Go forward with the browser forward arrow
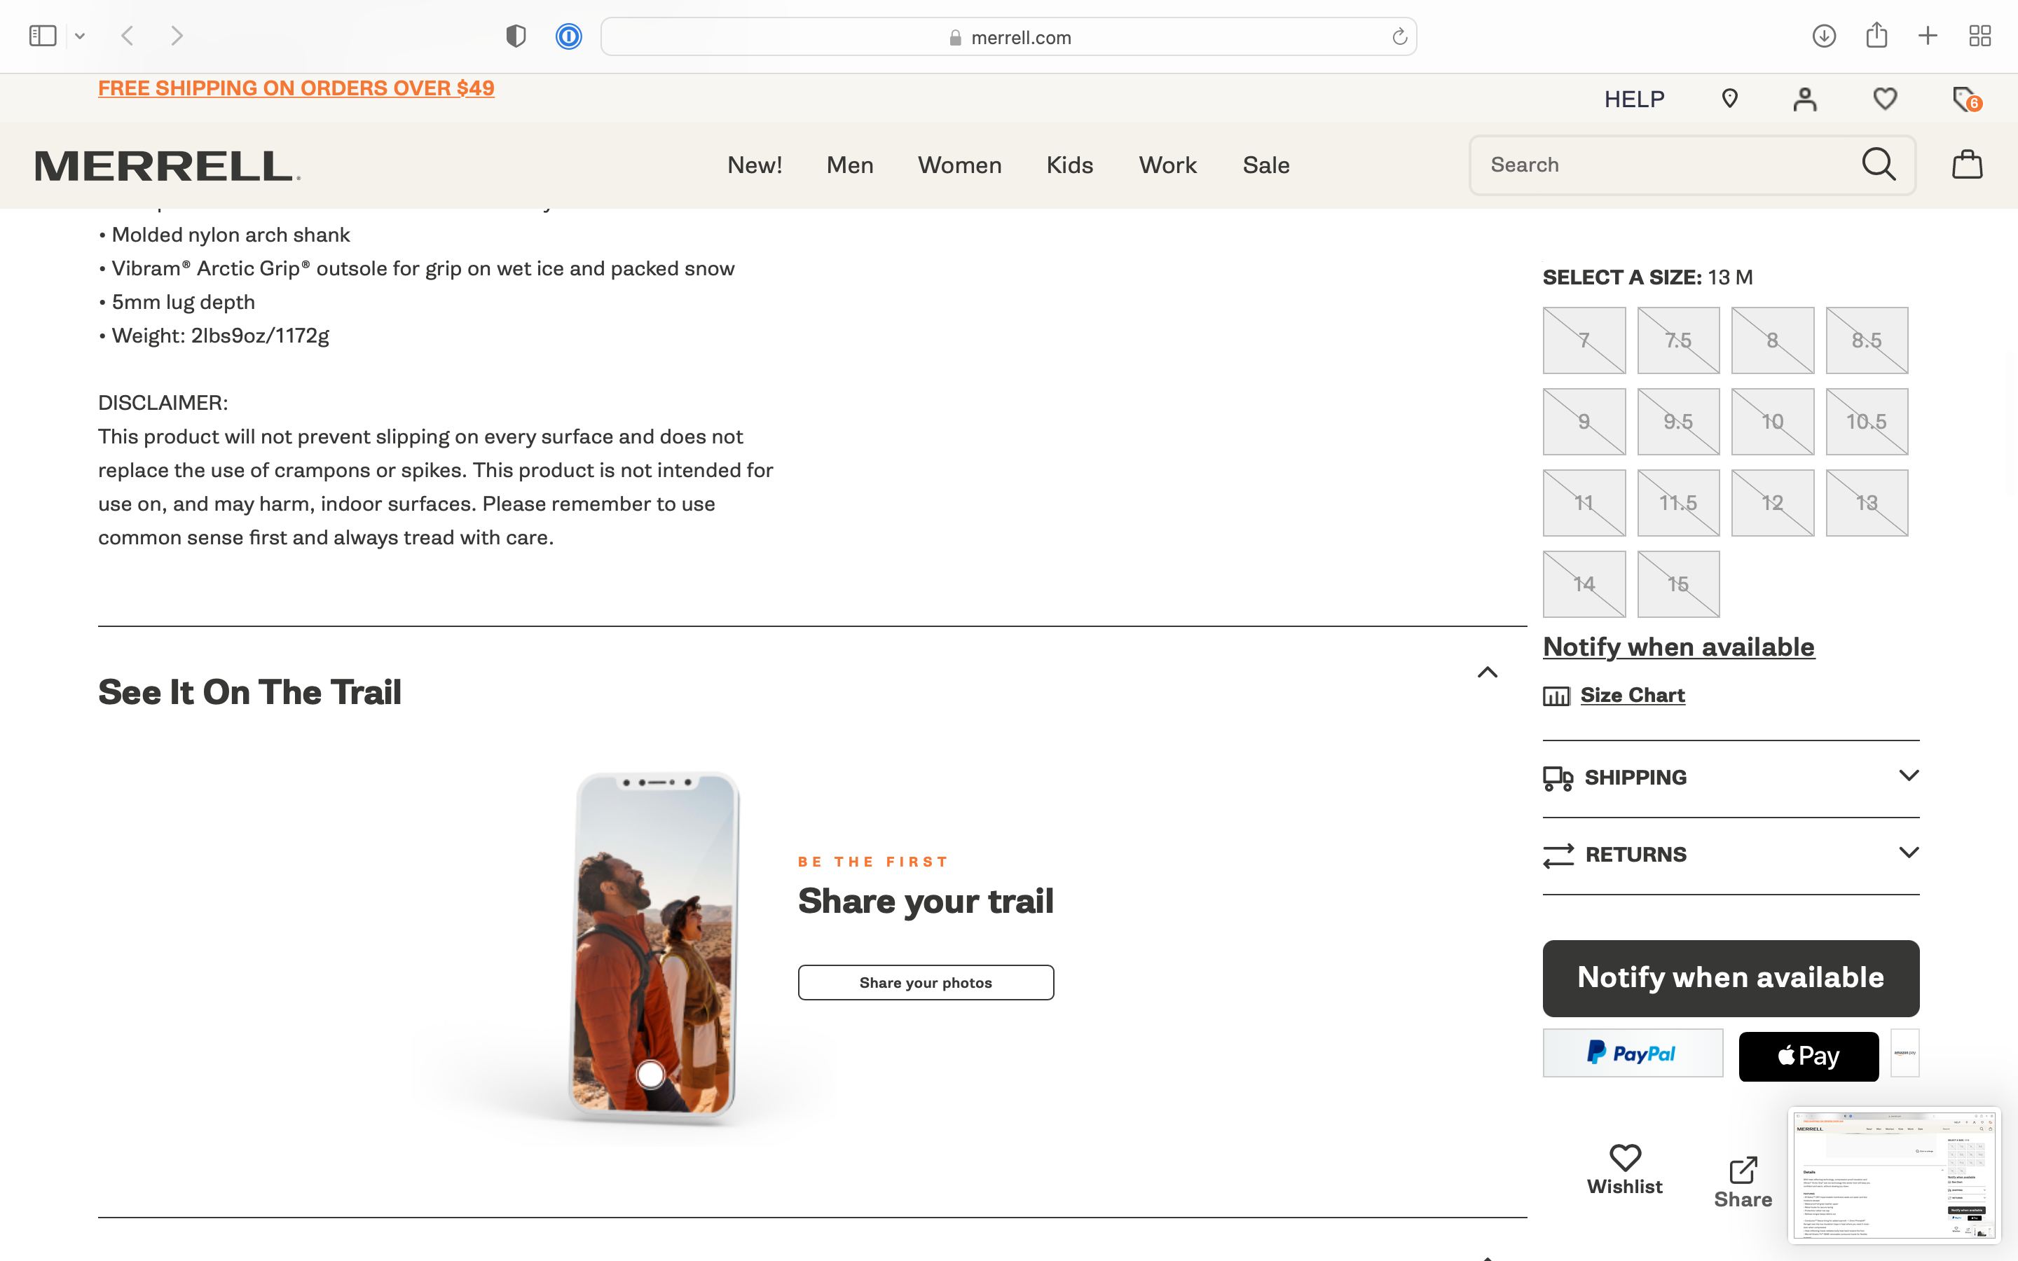 [x=177, y=36]
